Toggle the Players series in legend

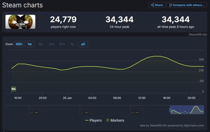tap(93, 120)
